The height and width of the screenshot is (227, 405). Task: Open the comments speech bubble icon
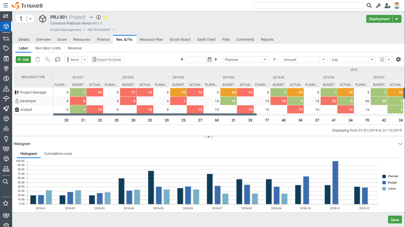(x=57, y=59)
